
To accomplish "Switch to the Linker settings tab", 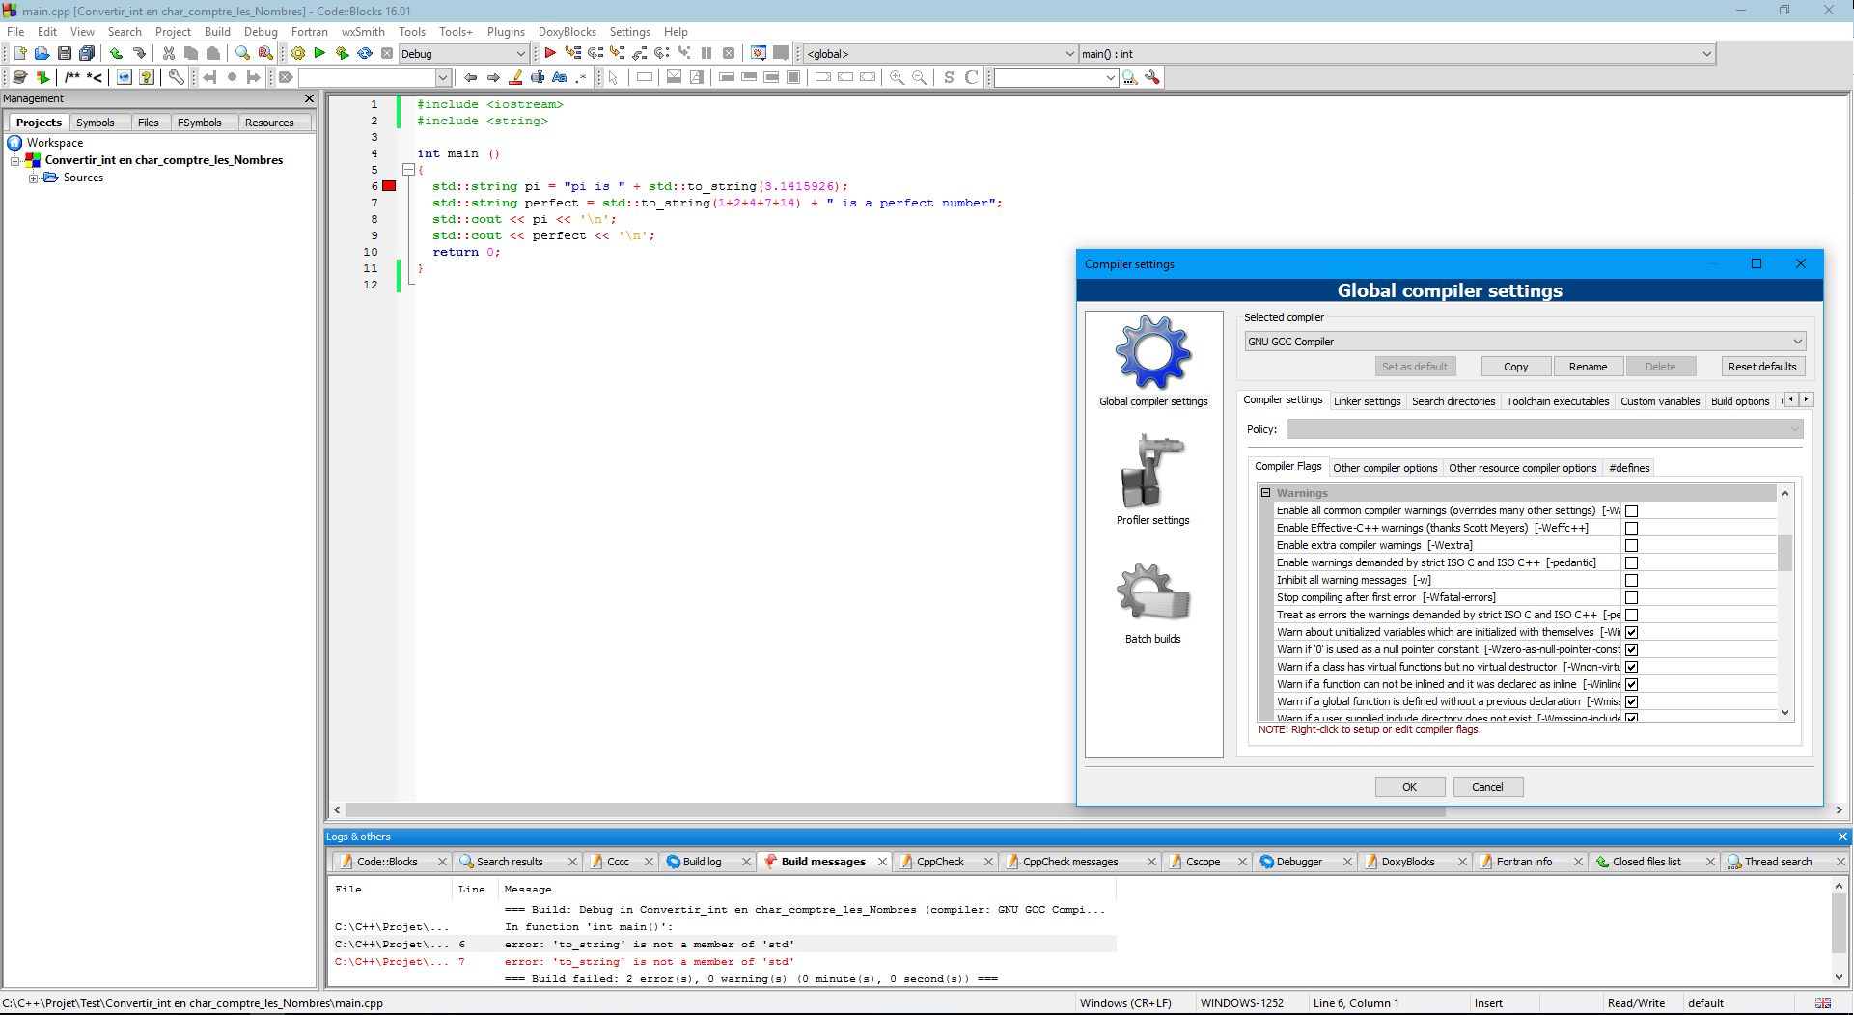I will point(1367,401).
